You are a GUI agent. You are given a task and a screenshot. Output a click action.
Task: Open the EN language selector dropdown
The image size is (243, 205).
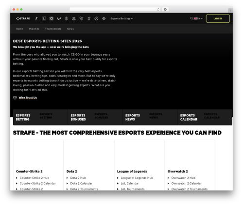pyautogui.click(x=198, y=18)
